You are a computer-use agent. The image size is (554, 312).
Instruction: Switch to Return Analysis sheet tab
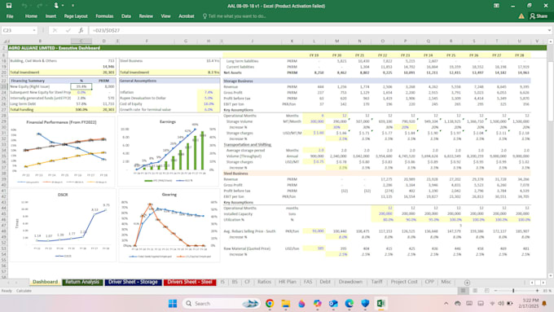pos(82,282)
